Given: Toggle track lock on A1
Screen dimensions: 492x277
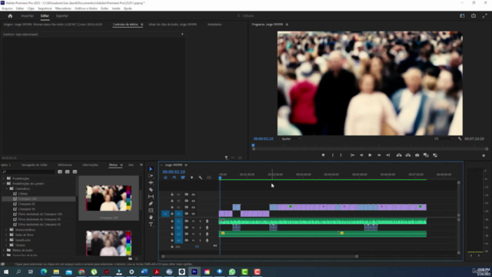Looking at the screenshot, I should click(x=172, y=222).
